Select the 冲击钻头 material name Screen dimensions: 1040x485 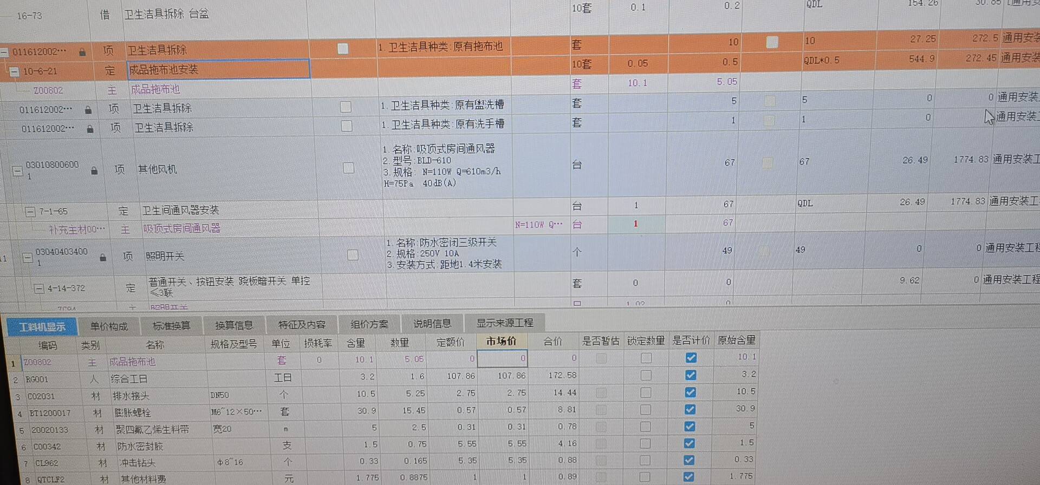tap(138, 463)
